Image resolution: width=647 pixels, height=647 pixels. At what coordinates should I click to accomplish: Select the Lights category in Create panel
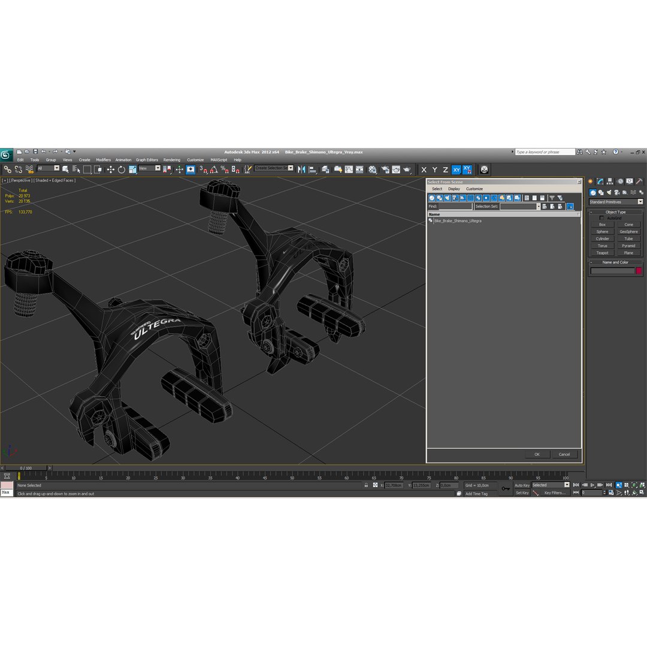(x=609, y=193)
